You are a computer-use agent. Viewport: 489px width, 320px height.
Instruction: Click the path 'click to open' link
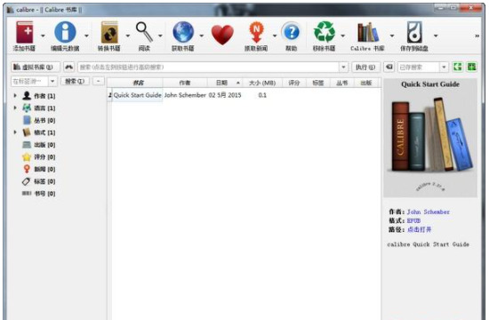tap(419, 229)
